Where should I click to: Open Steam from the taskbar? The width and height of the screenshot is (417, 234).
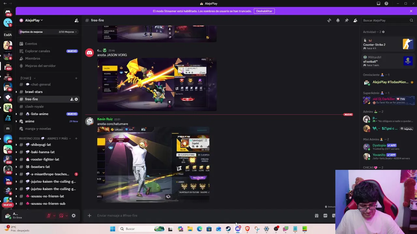[x=228, y=229]
